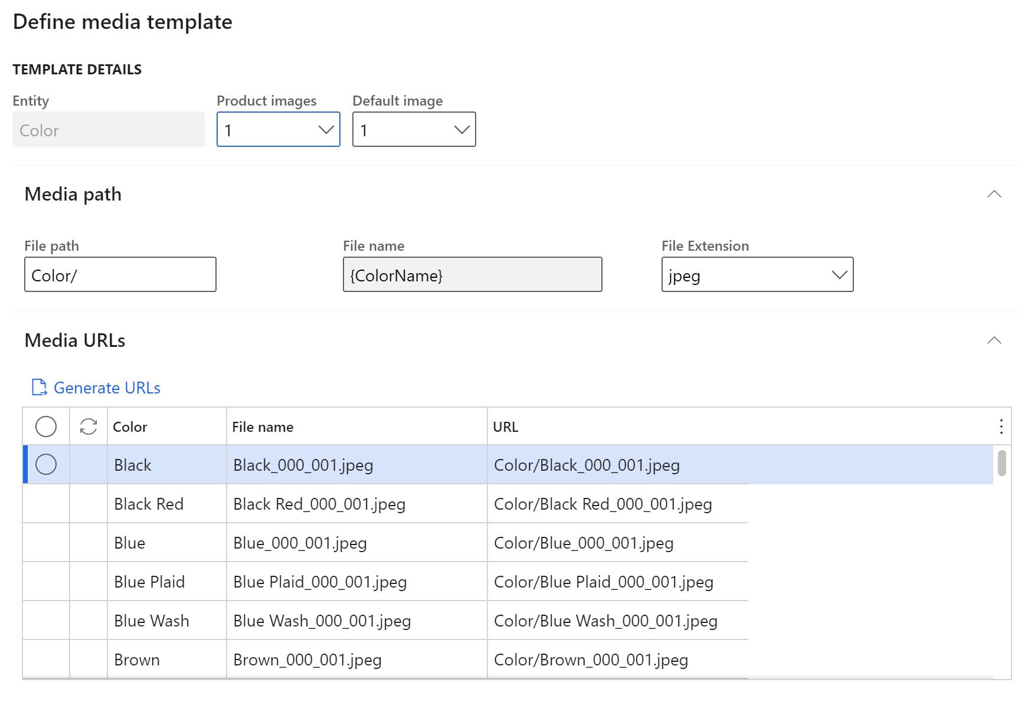1028x702 pixels.
Task: Click the Generate URLs link
Action: coord(106,388)
